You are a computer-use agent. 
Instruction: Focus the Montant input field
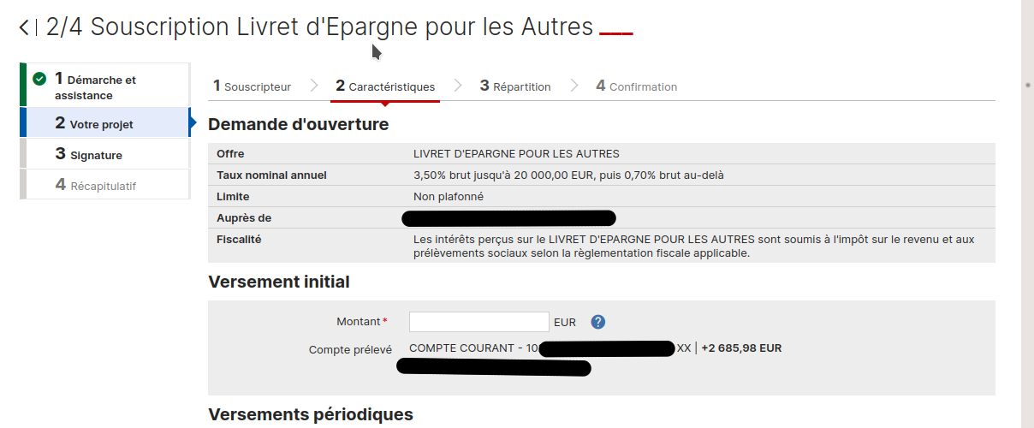pos(478,322)
